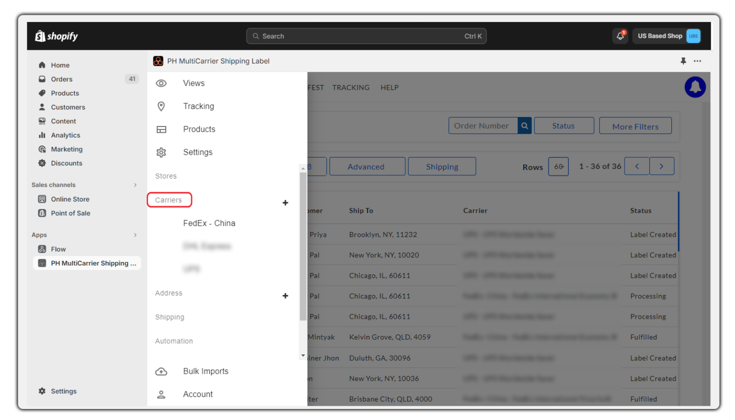Image resolution: width=735 pixels, height=420 pixels.
Task: Switch to the TRACKING tab
Action: (351, 88)
